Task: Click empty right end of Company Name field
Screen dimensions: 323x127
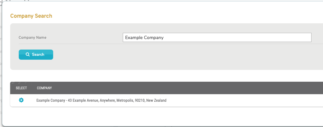Action: point(268,37)
